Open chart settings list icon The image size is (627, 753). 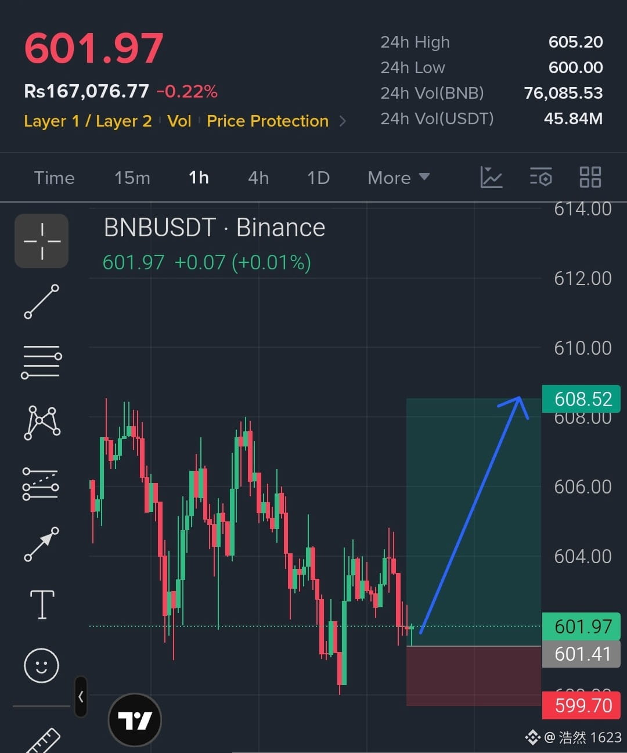coord(540,177)
